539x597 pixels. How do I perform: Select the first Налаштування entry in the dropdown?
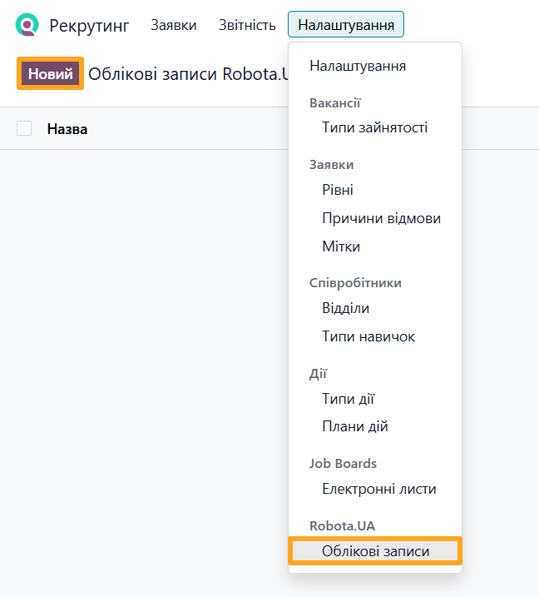pyautogui.click(x=375, y=66)
